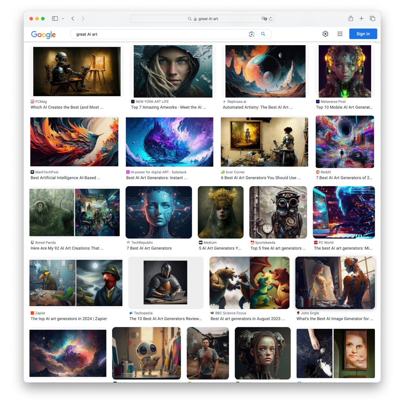Open a new Safari tab
This screenshot has height=404, width=404.
361,19
